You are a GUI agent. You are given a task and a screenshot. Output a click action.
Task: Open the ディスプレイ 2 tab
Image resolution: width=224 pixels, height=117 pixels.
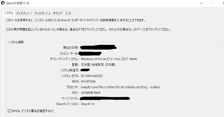point(42,13)
